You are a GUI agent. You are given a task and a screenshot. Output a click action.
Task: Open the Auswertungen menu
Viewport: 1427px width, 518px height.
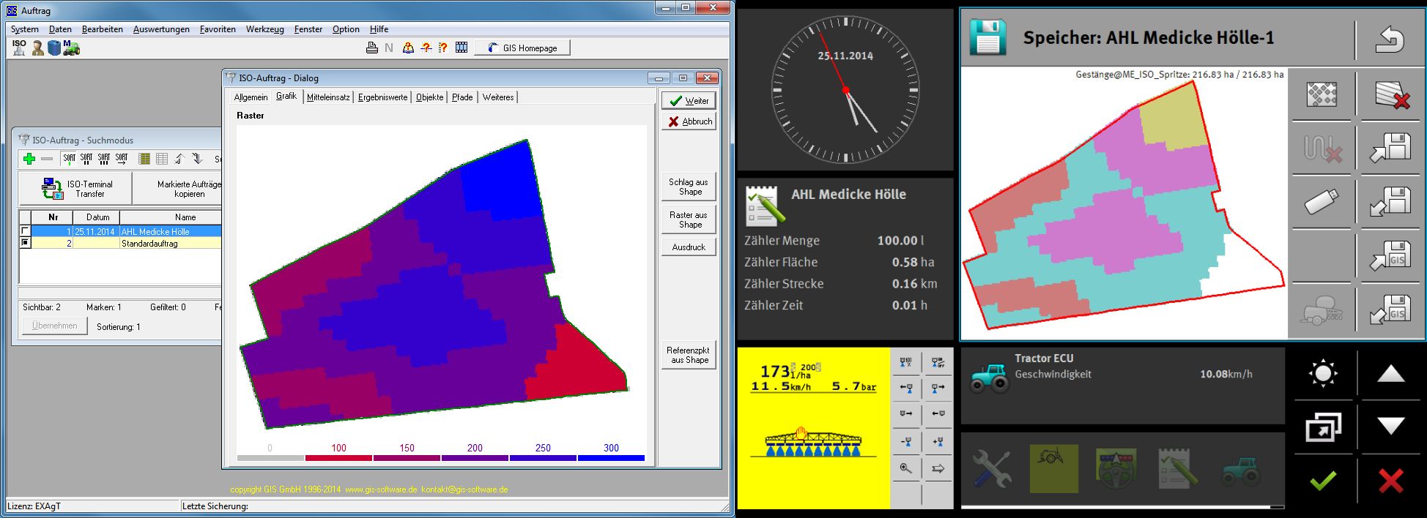click(161, 29)
